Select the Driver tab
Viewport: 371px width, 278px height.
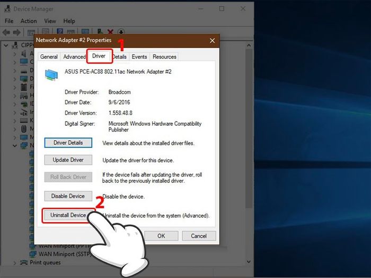[x=99, y=56]
